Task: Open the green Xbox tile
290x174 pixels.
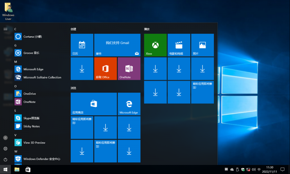Action: tap(156, 45)
